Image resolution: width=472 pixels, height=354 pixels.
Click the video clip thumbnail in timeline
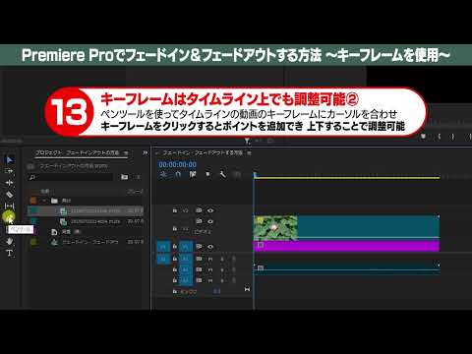[x=275, y=228]
